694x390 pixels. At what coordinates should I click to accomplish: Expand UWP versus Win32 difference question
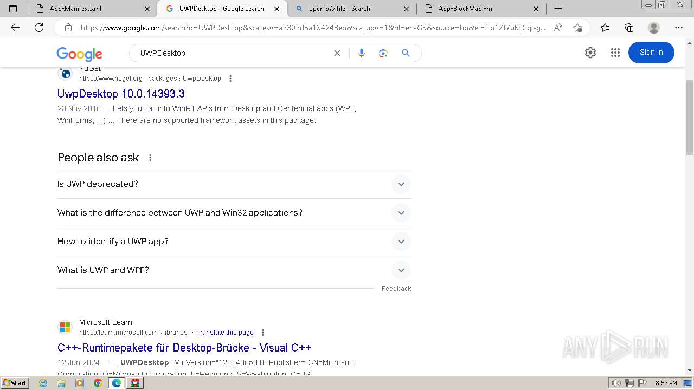coord(234,213)
